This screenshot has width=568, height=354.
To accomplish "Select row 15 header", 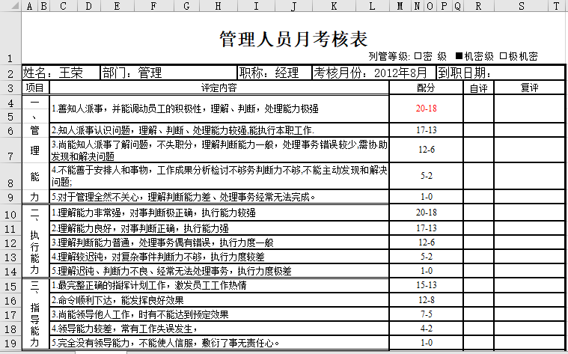I will pos(10,286).
